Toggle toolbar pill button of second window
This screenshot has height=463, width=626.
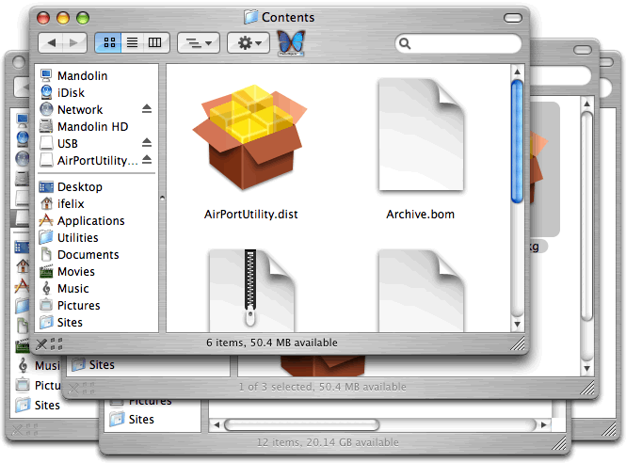tap(583, 50)
